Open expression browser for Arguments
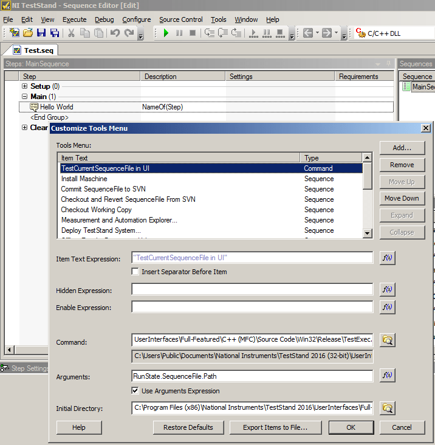 pos(388,376)
